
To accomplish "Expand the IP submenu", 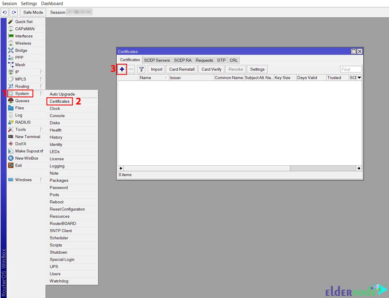I will (x=17, y=72).
